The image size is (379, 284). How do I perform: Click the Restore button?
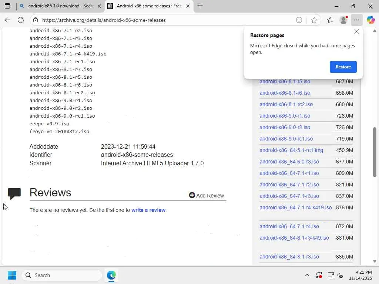point(343,67)
